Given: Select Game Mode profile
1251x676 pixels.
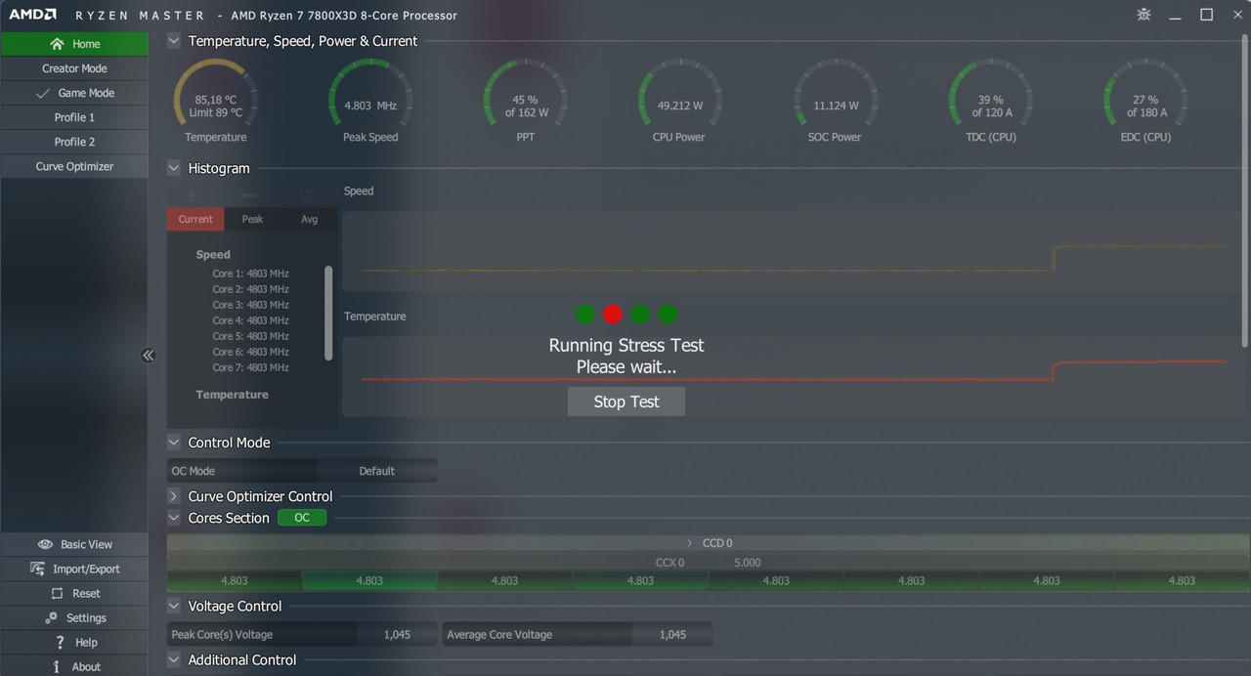Looking at the screenshot, I should [74, 93].
